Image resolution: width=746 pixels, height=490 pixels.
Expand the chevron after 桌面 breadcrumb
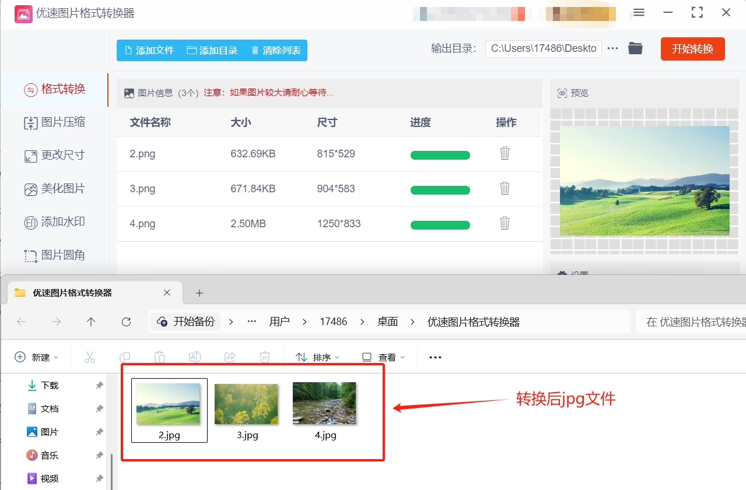pyautogui.click(x=413, y=322)
